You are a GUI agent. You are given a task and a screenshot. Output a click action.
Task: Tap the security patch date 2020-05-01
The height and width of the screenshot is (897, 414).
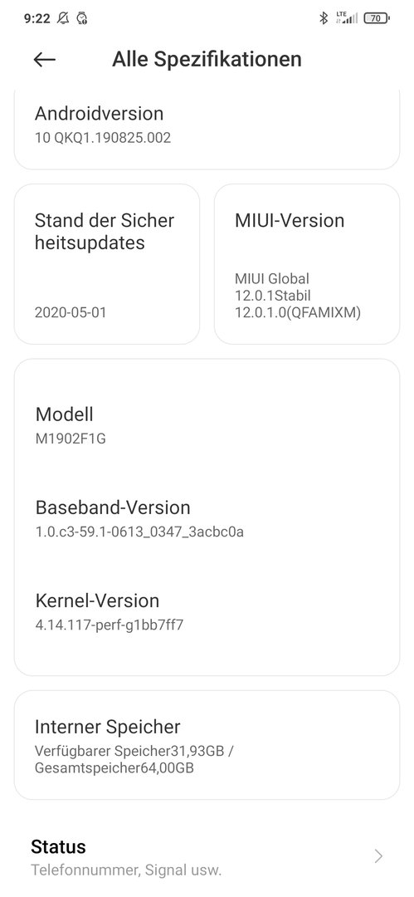click(x=71, y=312)
